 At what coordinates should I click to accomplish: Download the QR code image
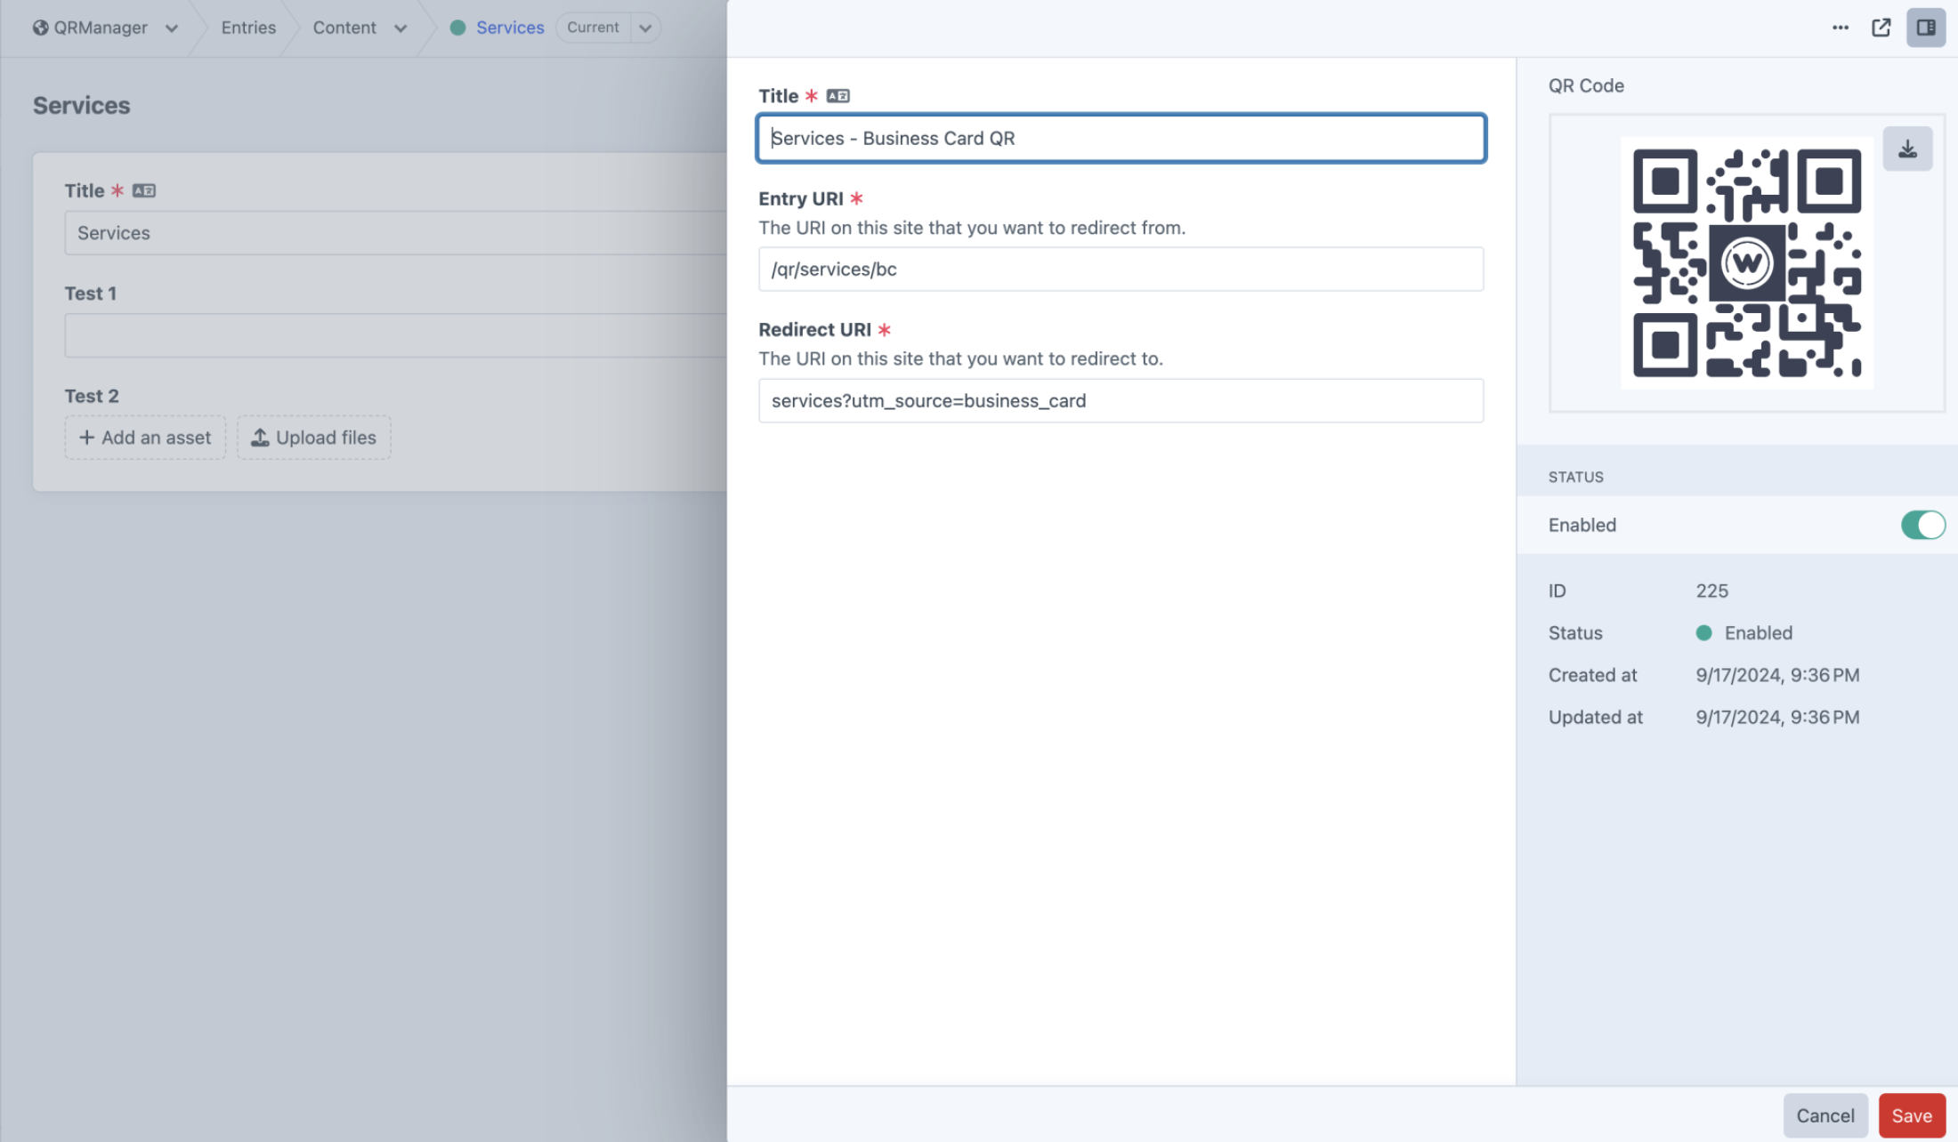coord(1907,149)
